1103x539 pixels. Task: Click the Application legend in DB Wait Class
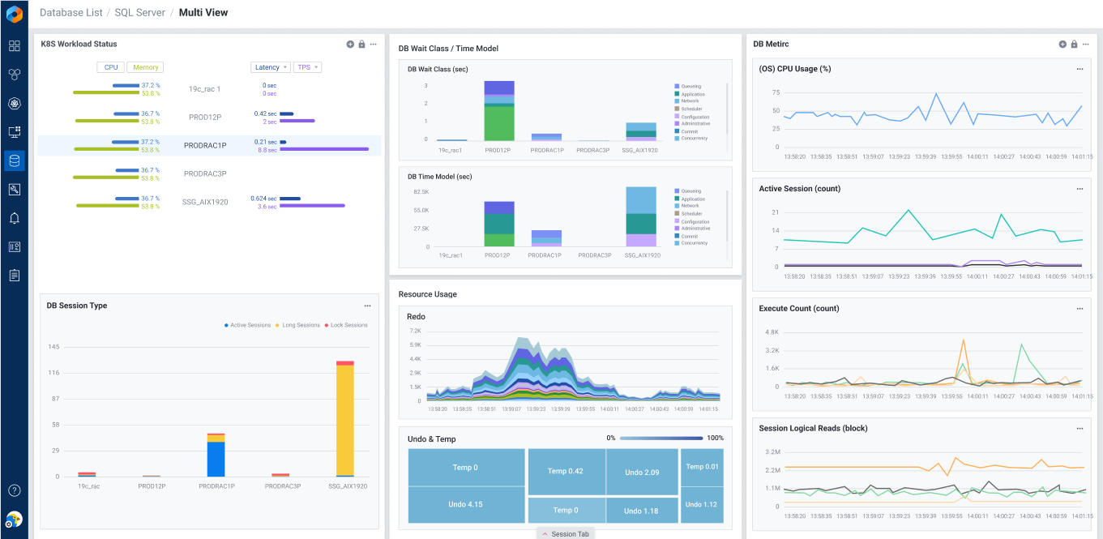click(689, 94)
